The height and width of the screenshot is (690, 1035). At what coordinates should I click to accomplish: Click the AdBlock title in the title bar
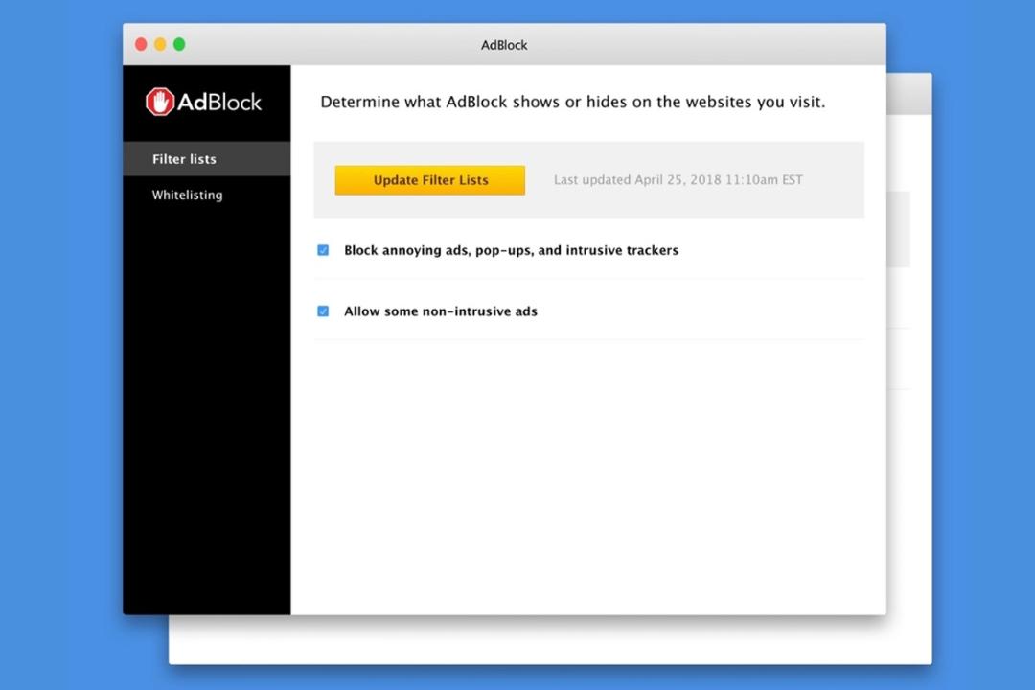click(504, 45)
